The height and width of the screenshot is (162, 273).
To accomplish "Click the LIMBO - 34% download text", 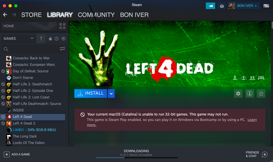I will pos(34,130).
